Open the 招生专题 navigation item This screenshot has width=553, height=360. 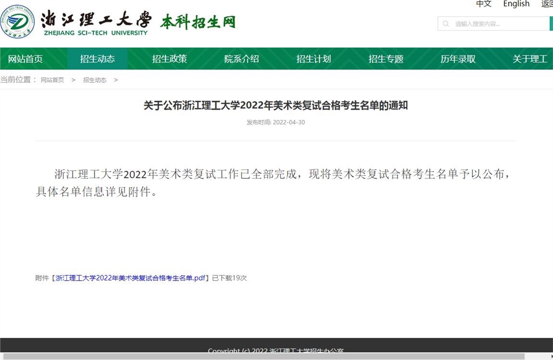coord(386,59)
